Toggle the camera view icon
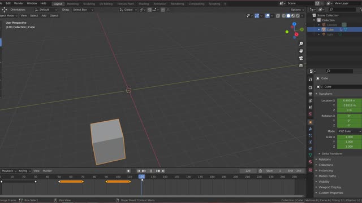Screen dimensions: 362x203 click(x=301, y=58)
